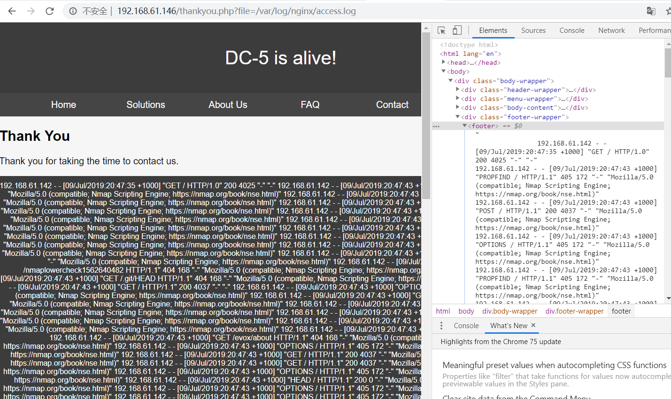This screenshot has width=671, height=399.
Task: Open the FAQ menu link
Action: 310,105
